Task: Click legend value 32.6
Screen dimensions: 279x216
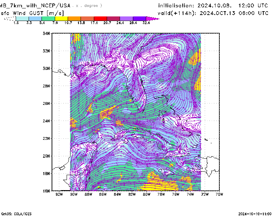Action: coord(146,23)
